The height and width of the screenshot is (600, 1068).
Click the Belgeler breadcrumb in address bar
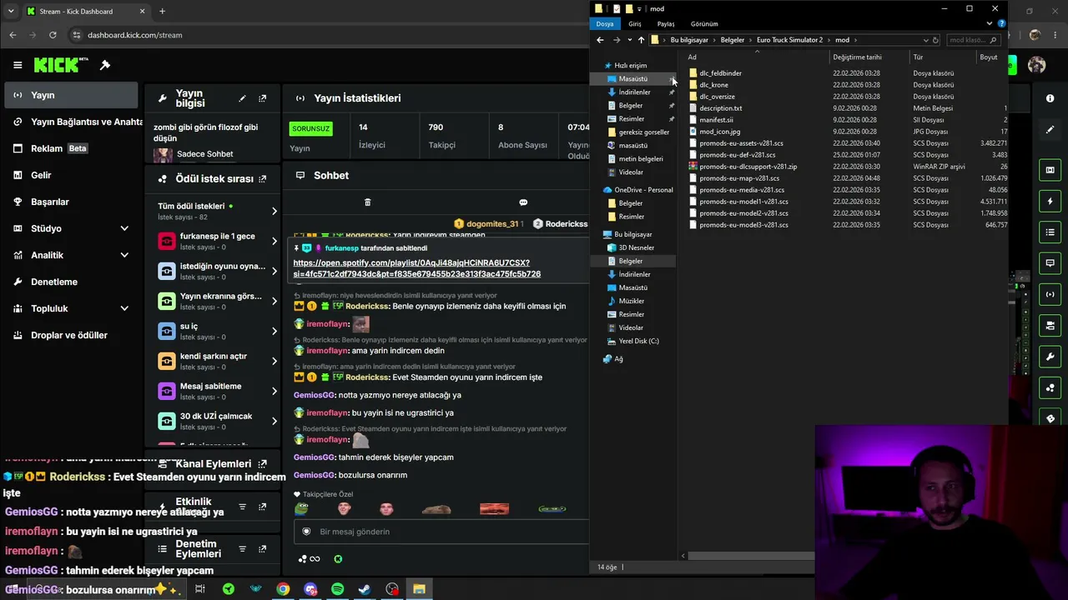point(732,40)
